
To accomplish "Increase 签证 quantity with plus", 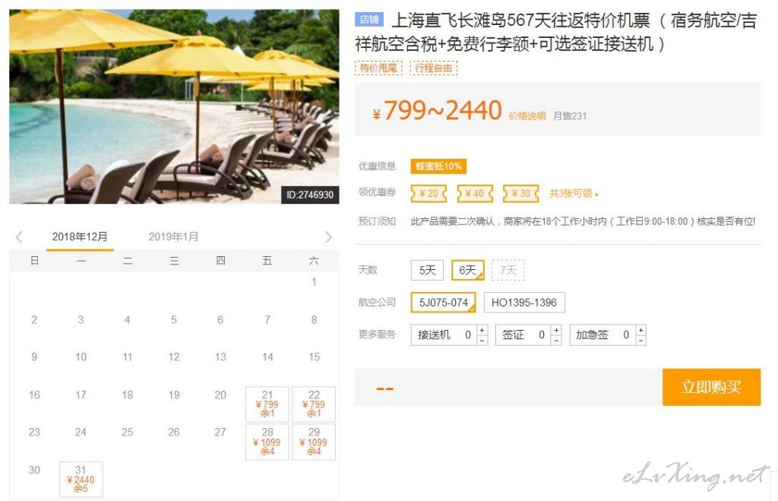I will (556, 330).
